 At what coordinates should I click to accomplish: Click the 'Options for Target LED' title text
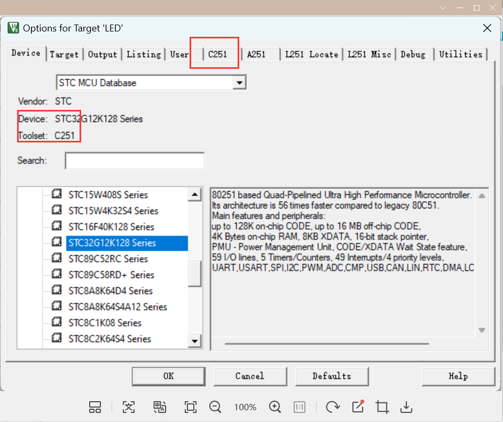coord(73,28)
